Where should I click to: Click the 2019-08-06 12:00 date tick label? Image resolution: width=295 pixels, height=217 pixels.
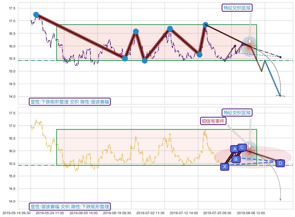click(x=251, y=213)
